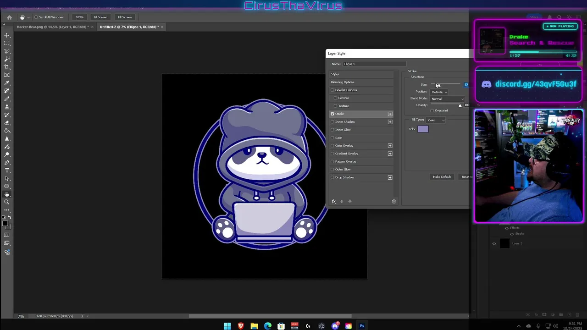Enable the Inner Glow checkbox

332,130
